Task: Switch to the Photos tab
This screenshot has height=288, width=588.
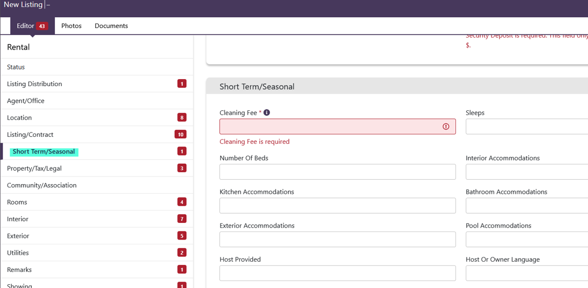Action: coord(71,26)
